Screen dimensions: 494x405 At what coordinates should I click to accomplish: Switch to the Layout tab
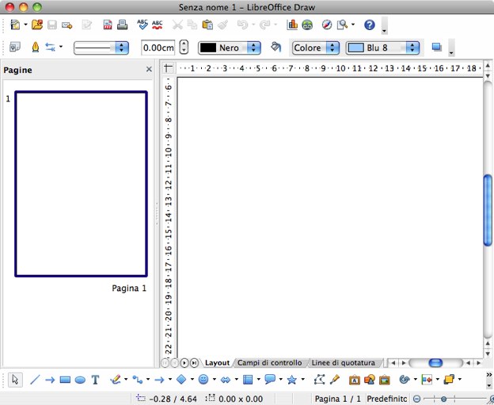pos(217,363)
